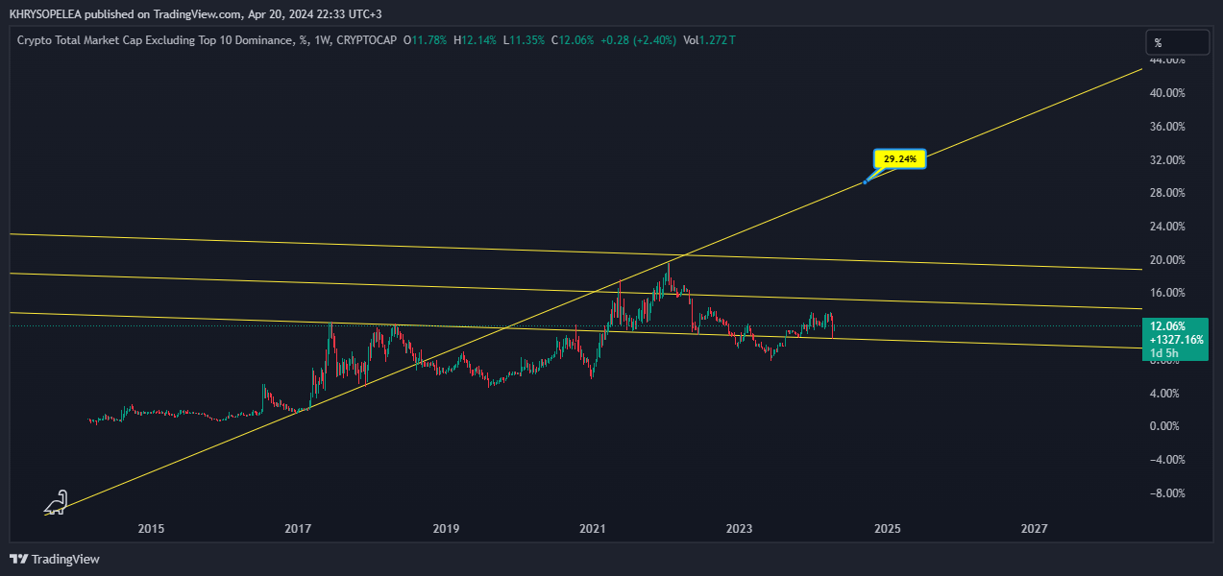This screenshot has height=576, width=1223.
Task: Click the CRYPTOCAP source label
Action: pos(367,40)
